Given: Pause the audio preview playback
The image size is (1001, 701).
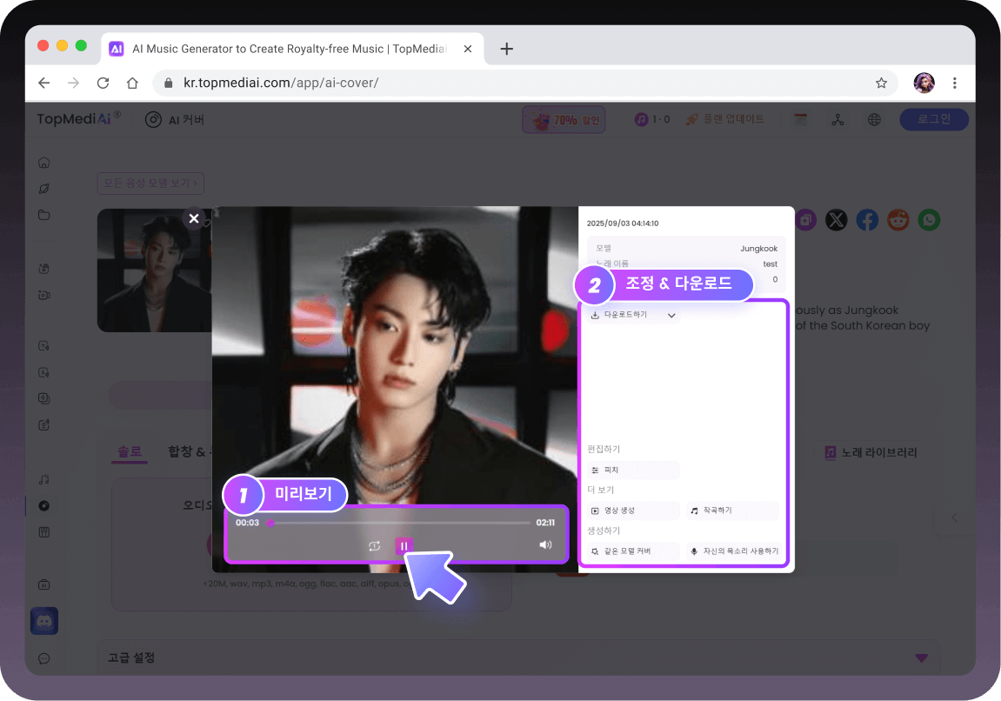Looking at the screenshot, I should pos(404,545).
